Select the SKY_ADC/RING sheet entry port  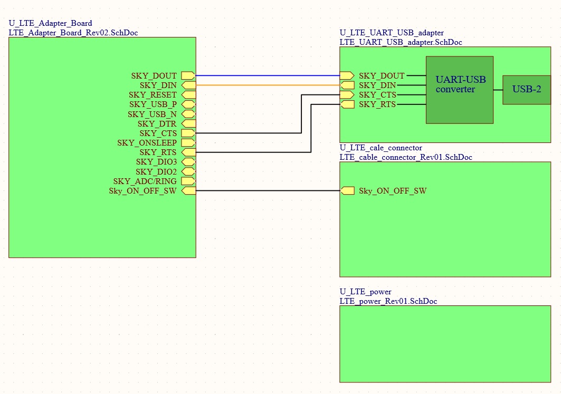[188, 181]
